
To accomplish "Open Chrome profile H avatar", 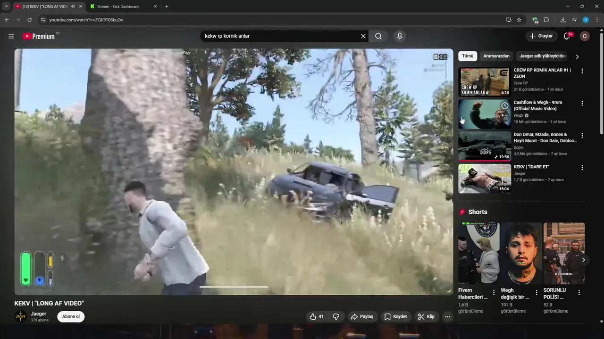I will (586, 20).
